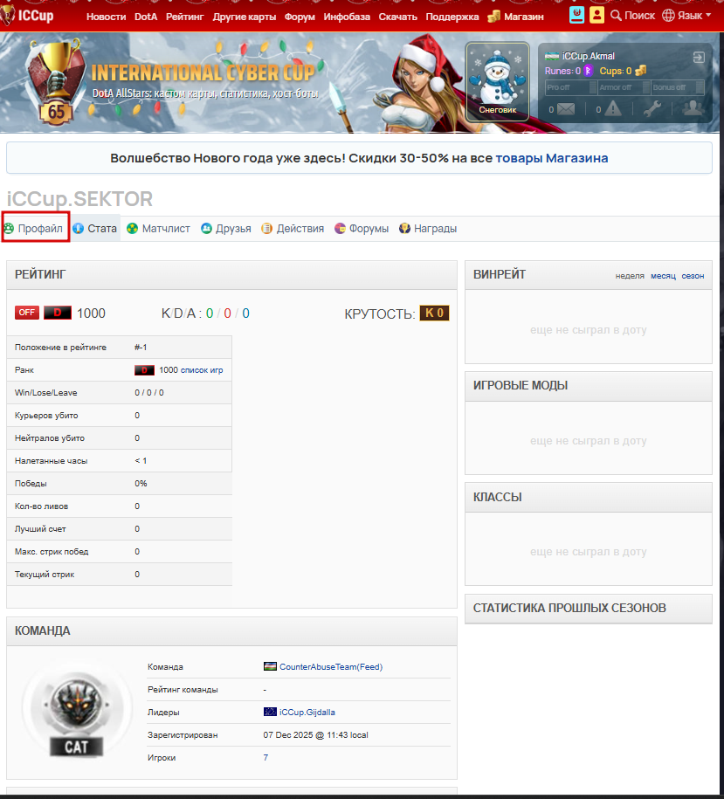Click the Uzbekistan flag beside iCCup.Akmal
Viewport: 724px width, 799px height.
[552, 56]
